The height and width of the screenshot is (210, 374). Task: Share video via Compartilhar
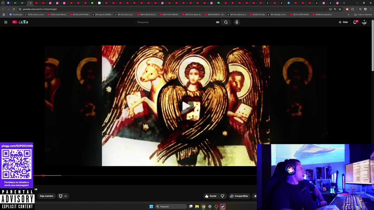(x=239, y=196)
